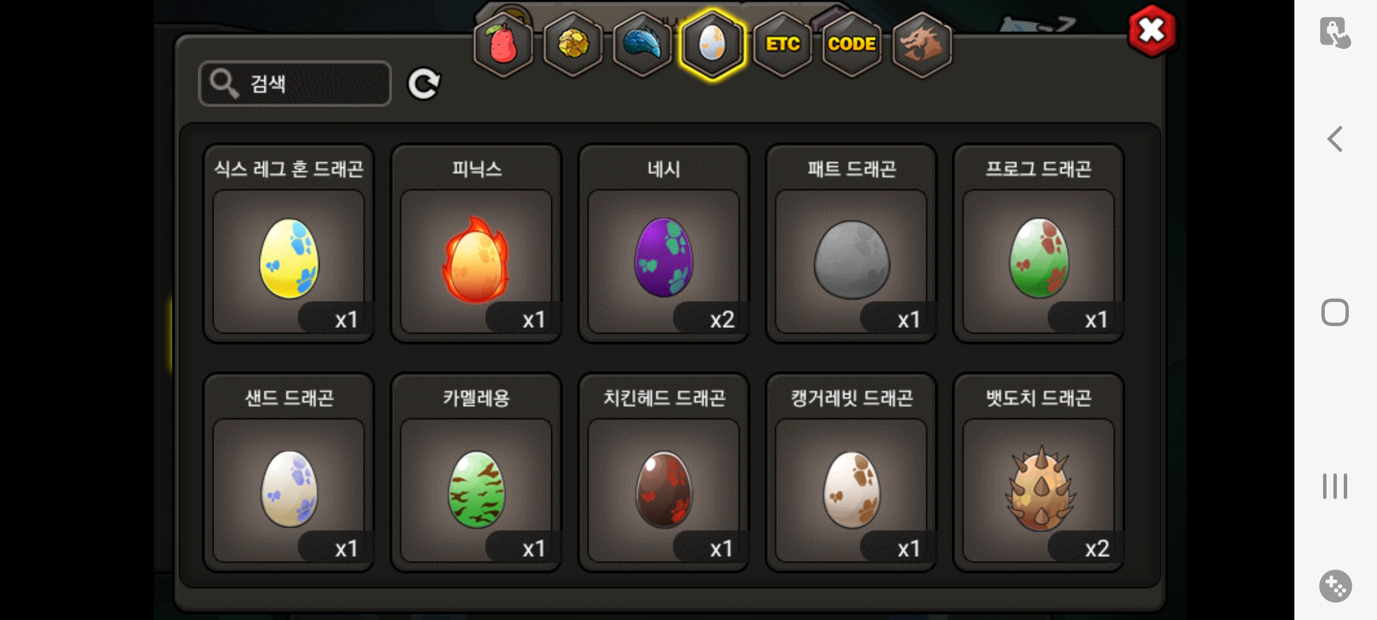The image size is (1377, 620).
Task: Tap the Android back arrow
Action: point(1335,139)
